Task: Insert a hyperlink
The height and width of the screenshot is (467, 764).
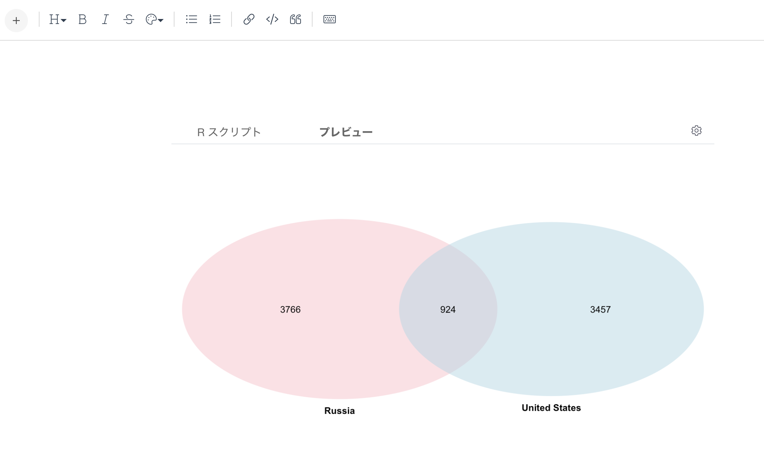Action: coord(249,19)
